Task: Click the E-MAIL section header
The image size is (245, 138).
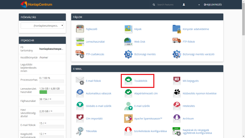Action: [x=147, y=69]
